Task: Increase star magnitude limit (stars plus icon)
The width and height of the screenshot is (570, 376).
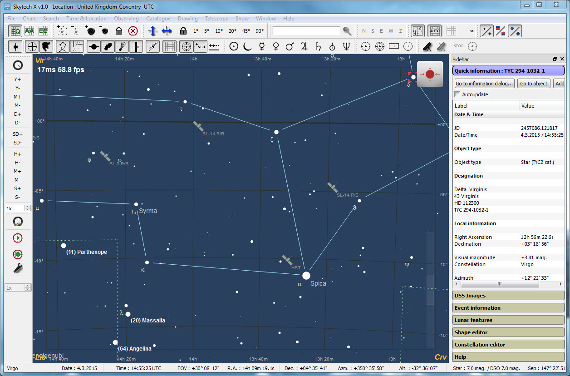Action: [x=62, y=31]
